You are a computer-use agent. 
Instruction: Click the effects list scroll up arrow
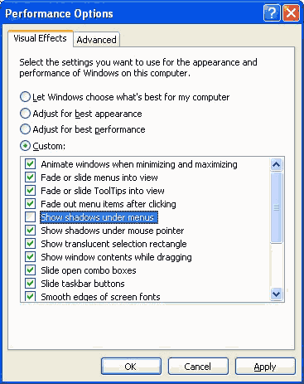[276, 165]
